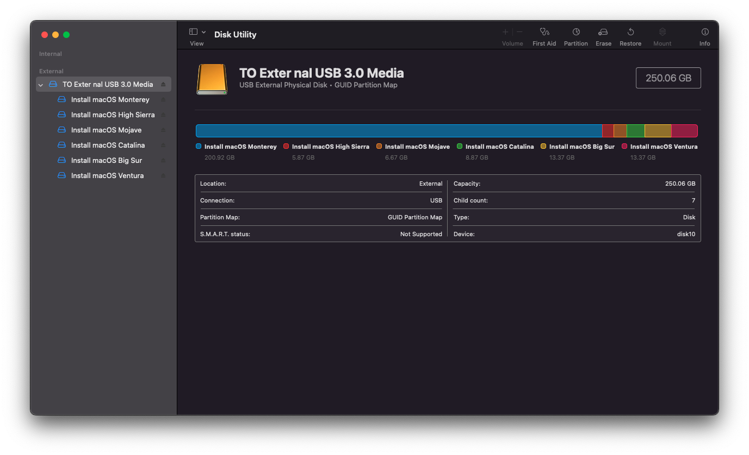Click the Install macOS Big Sur legend label
This screenshot has width=749, height=455.
(x=582, y=147)
